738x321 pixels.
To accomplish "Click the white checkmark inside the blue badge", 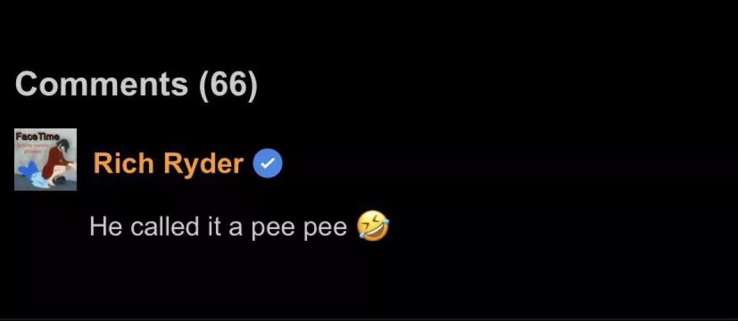I will pyautogui.click(x=268, y=163).
